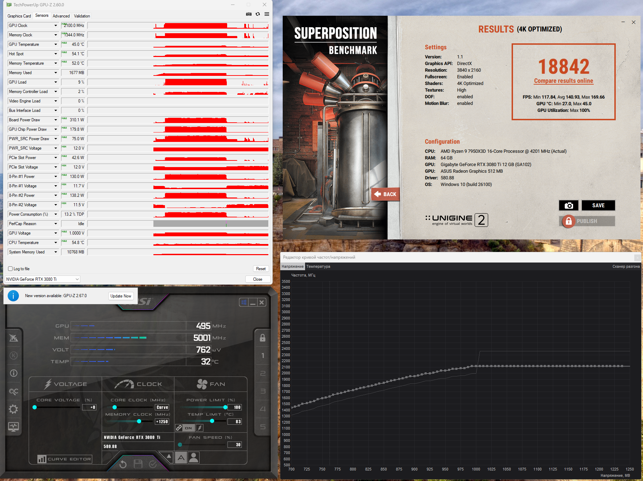
Task: Click the fan panel expand triangle
Action: (169, 456)
